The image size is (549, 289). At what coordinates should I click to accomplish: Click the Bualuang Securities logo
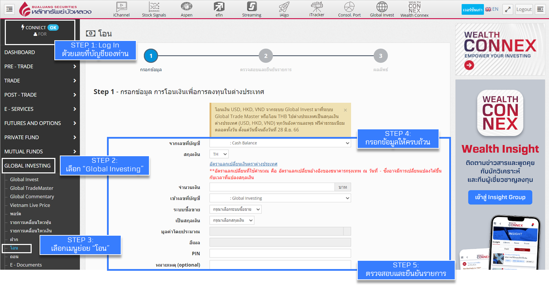click(x=55, y=9)
